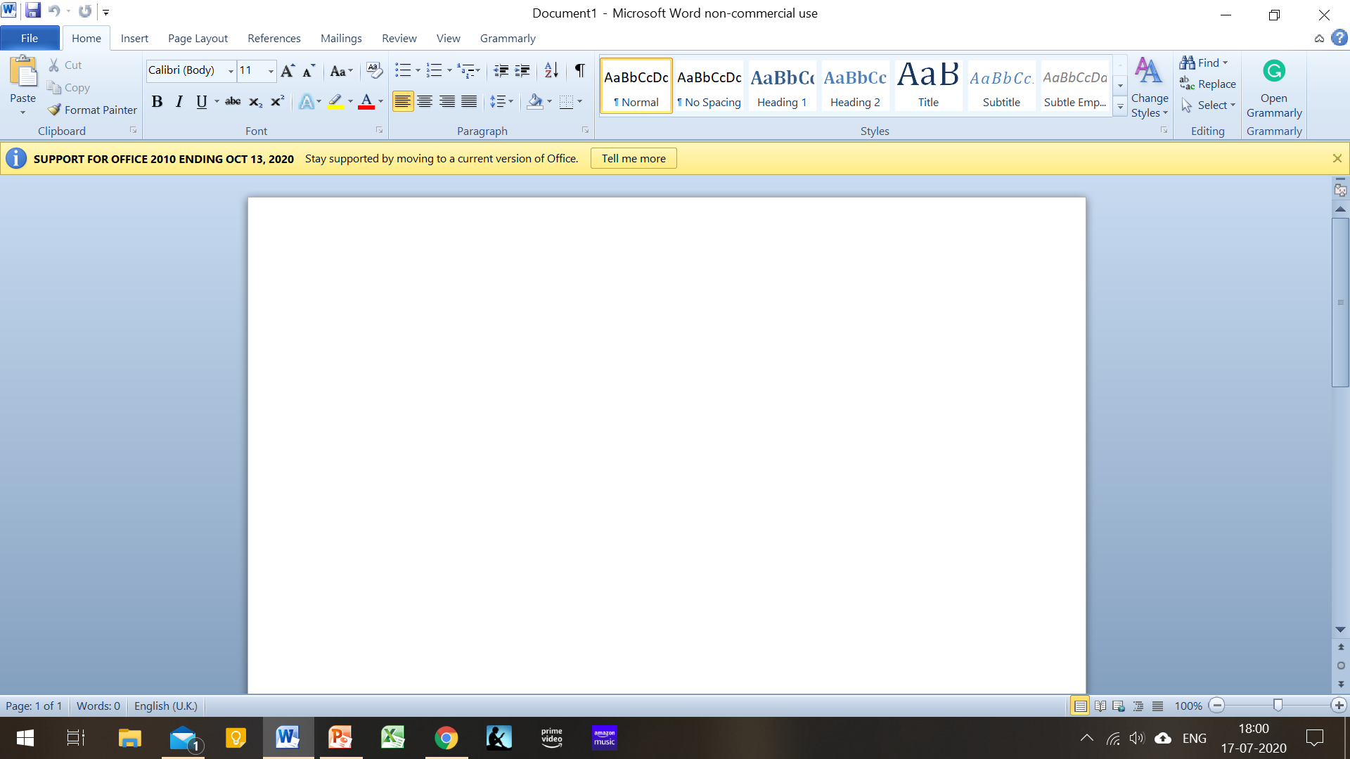
Task: Click the Show/Hide paragraph marks icon
Action: (579, 70)
